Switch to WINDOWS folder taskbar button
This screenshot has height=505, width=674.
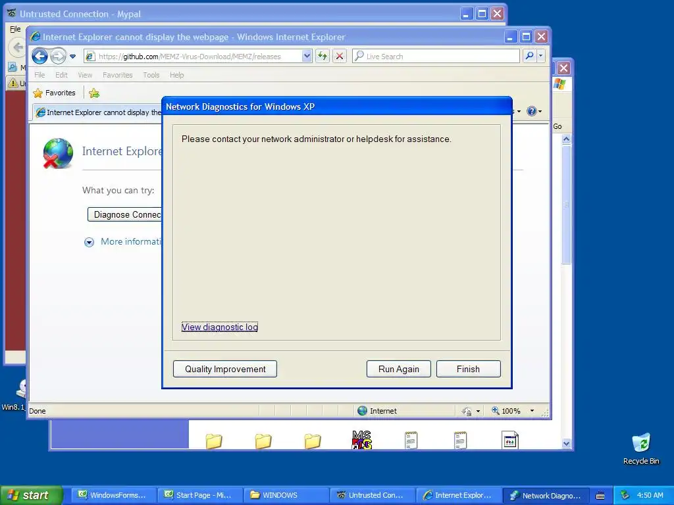pyautogui.click(x=286, y=495)
